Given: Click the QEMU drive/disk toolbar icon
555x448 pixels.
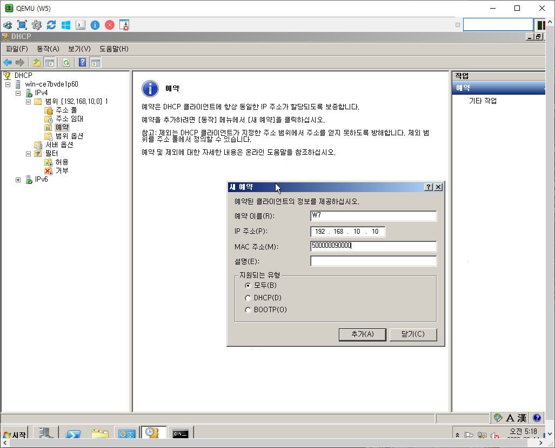Looking at the screenshot, I should pyautogui.click(x=81, y=25).
